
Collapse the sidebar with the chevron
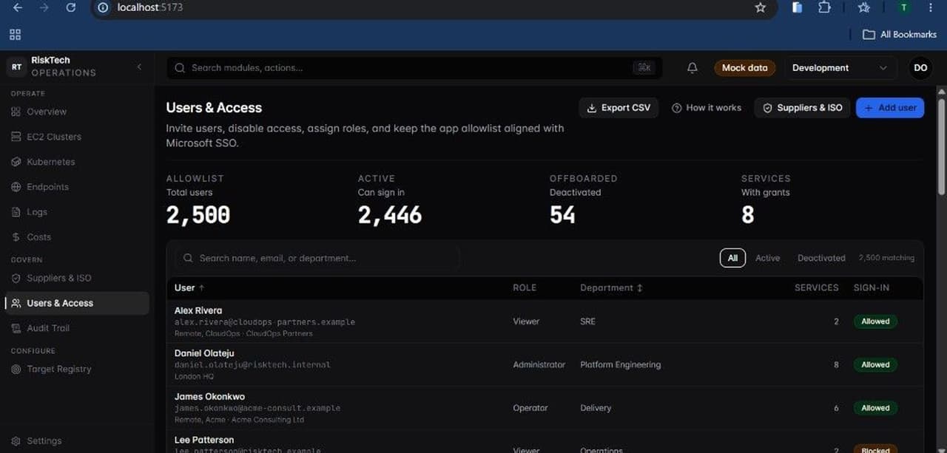(x=139, y=67)
